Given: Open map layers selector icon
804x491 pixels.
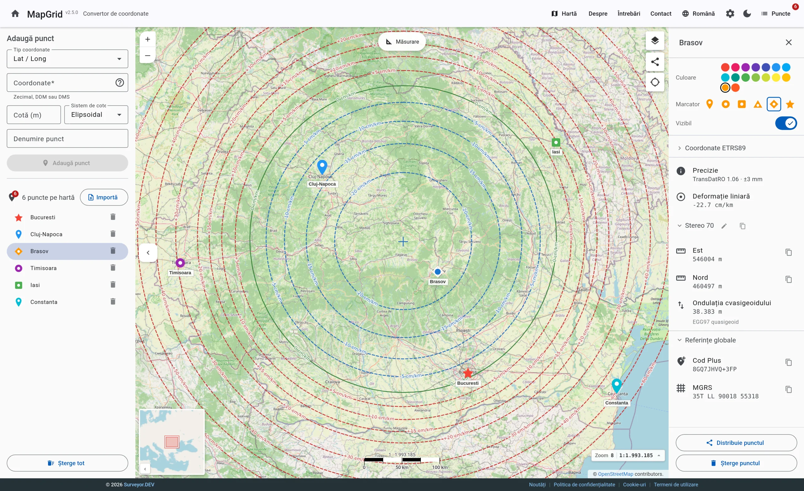Looking at the screenshot, I should (x=655, y=41).
